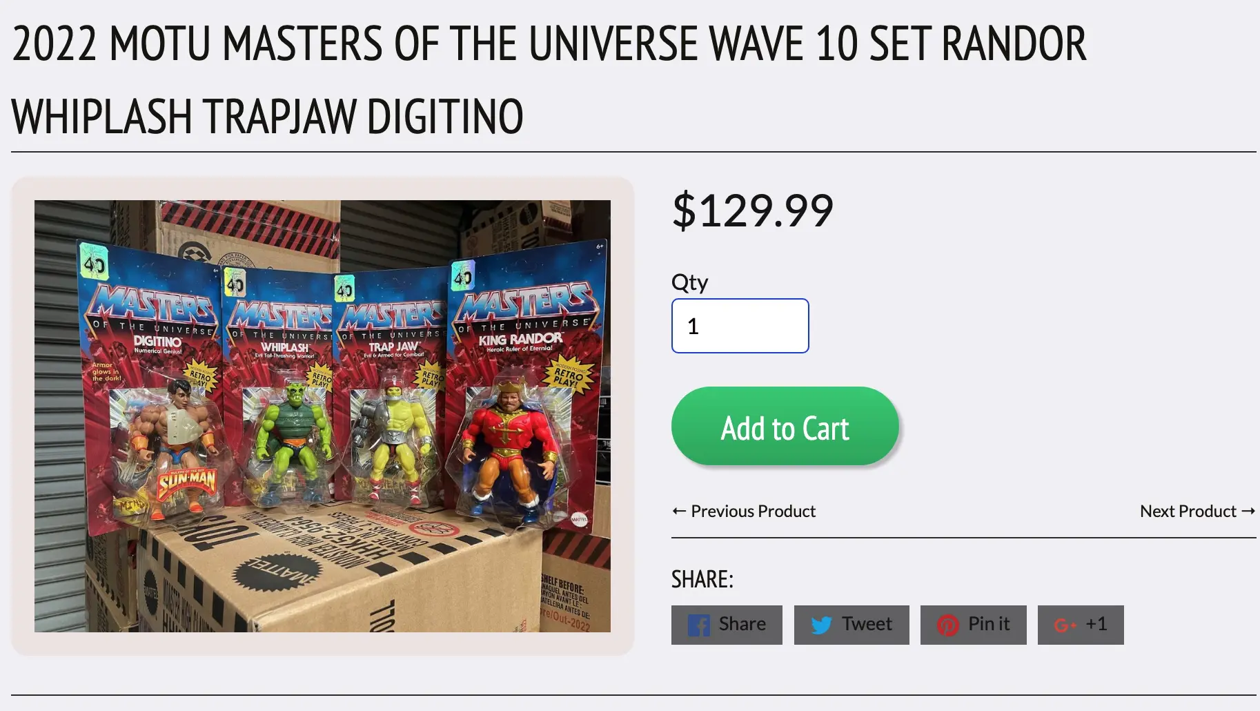Viewport: 1260px width, 711px height.
Task: Click the +1 Google share button
Action: click(1081, 625)
